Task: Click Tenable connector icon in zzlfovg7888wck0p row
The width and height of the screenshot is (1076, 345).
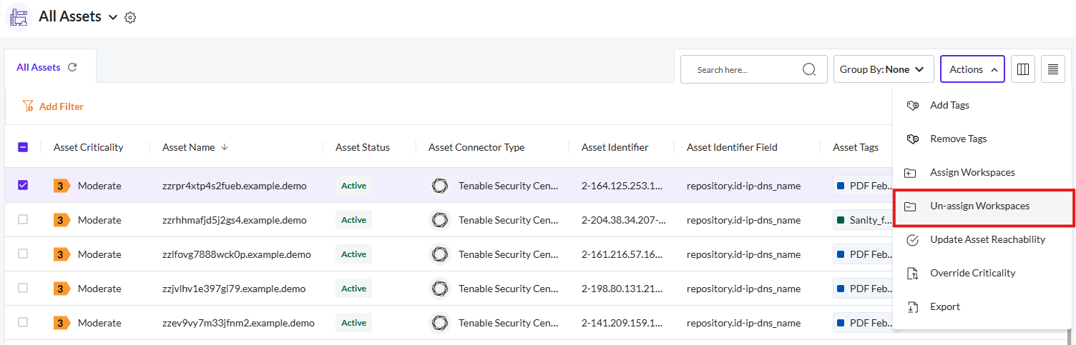Action: [439, 254]
